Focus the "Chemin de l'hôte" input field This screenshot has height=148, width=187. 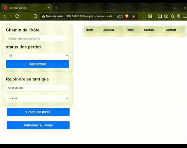[x=37, y=39]
